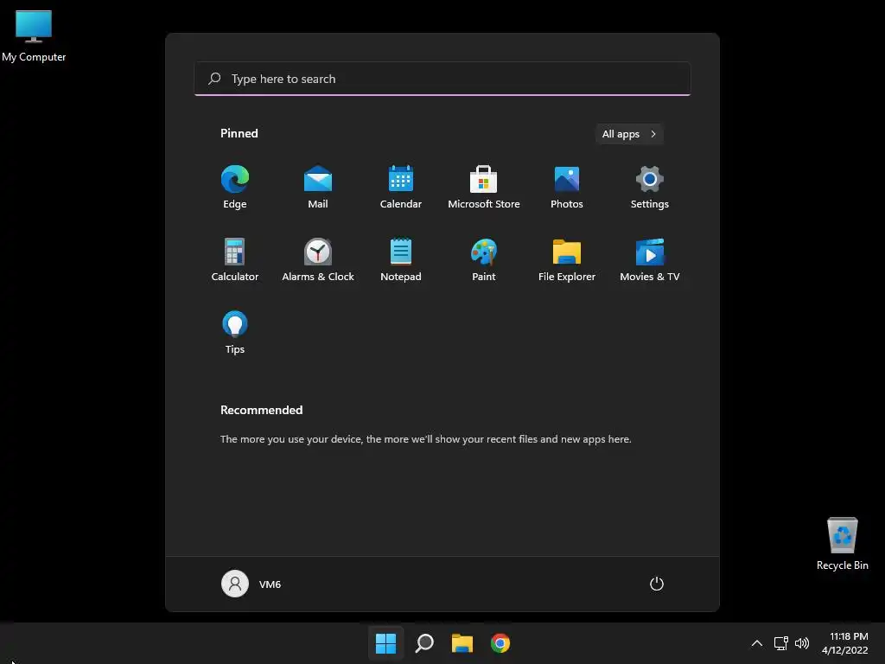Screen dimensions: 885x664
Task: Click the Start menu search field
Action: tap(442, 79)
